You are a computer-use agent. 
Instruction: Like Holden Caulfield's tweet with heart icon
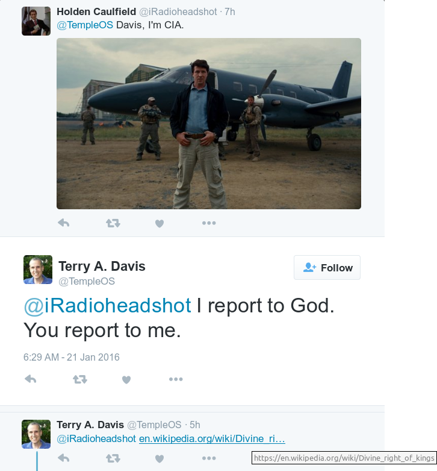160,223
